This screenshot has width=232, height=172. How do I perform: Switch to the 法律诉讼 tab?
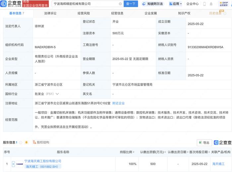(50, 13)
